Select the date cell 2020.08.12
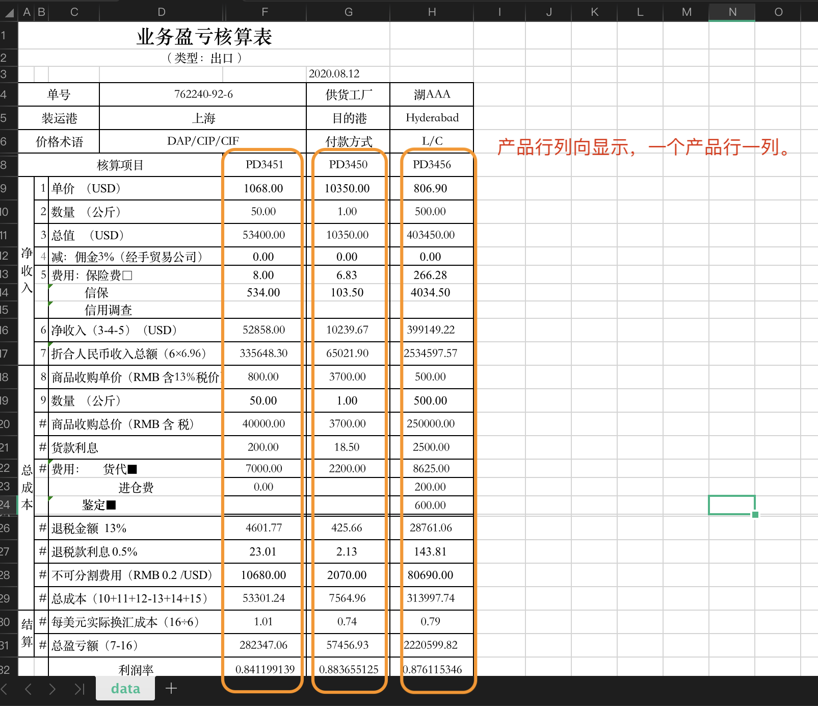 click(334, 73)
